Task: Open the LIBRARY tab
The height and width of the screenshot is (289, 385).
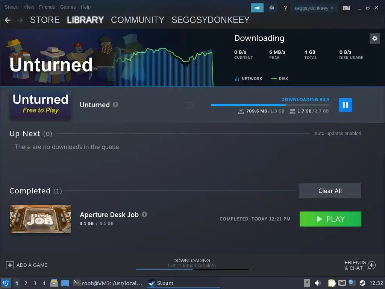Action: [x=85, y=20]
